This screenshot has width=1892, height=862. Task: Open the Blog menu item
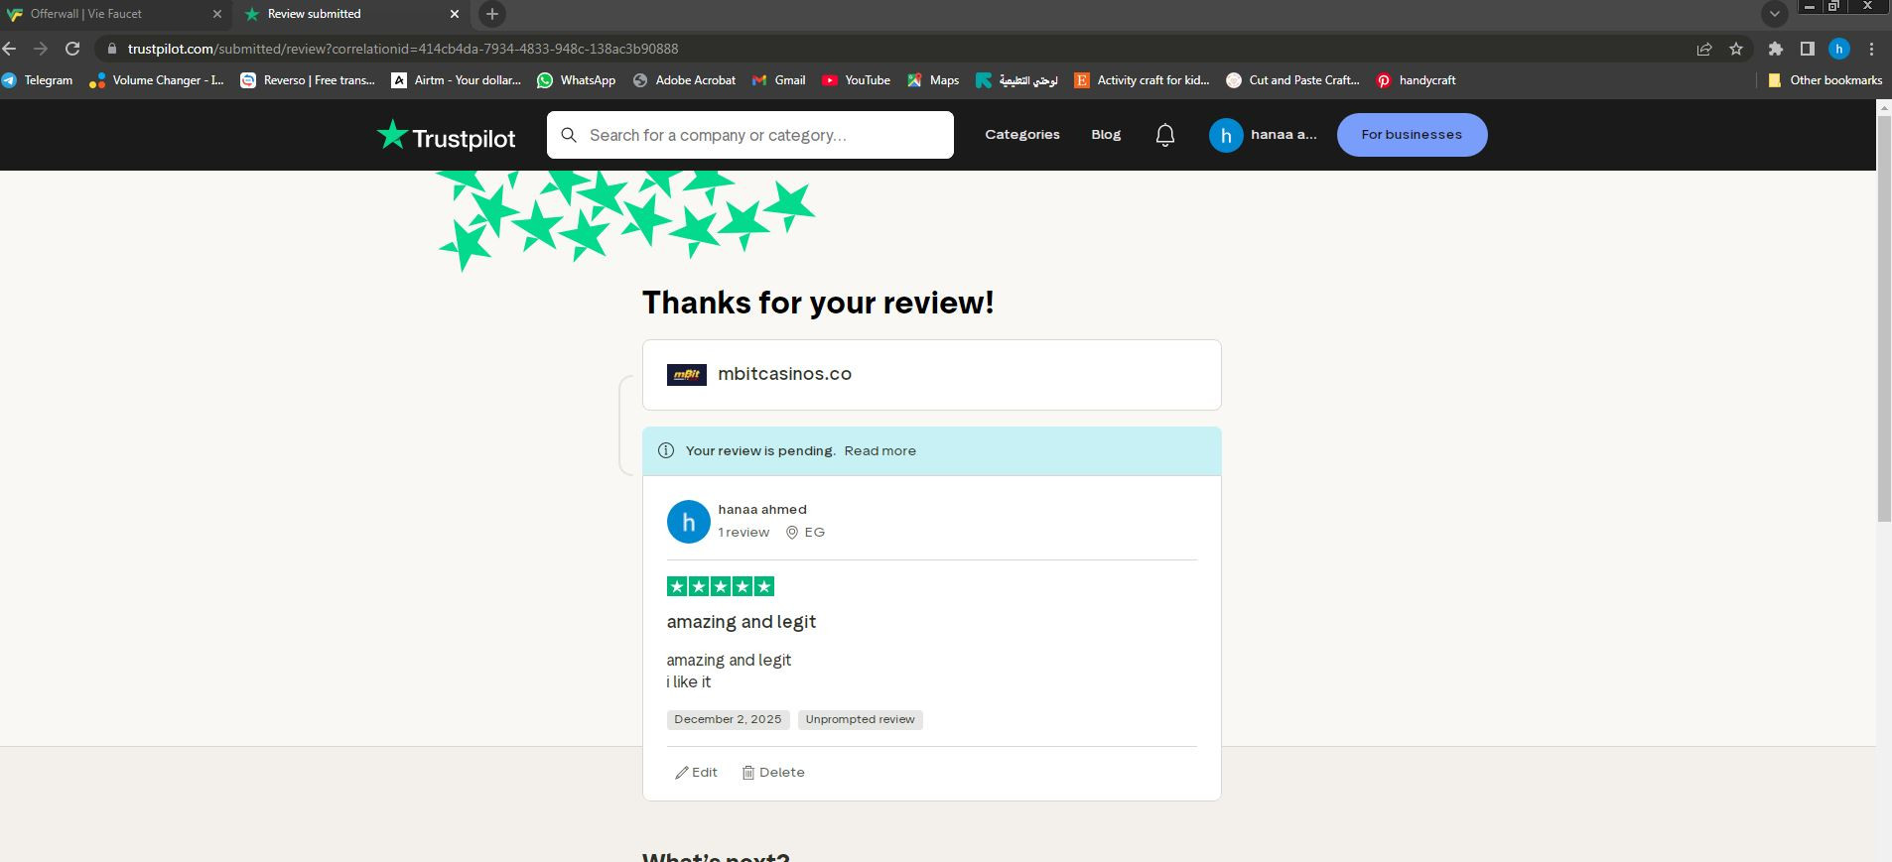[1106, 135]
